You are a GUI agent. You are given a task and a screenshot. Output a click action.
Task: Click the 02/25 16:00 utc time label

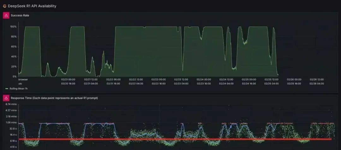pos(294,83)
